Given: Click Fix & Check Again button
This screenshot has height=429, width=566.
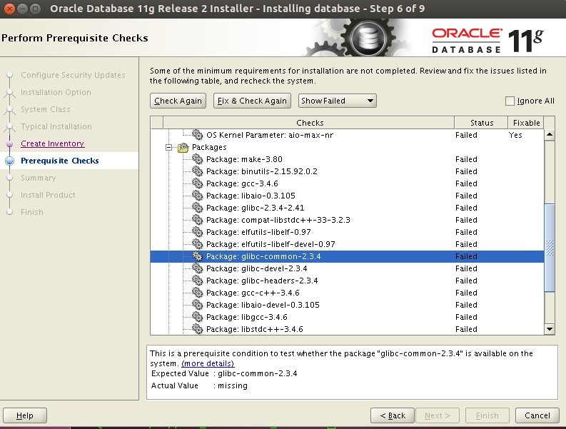Looking at the screenshot, I should pos(252,101).
